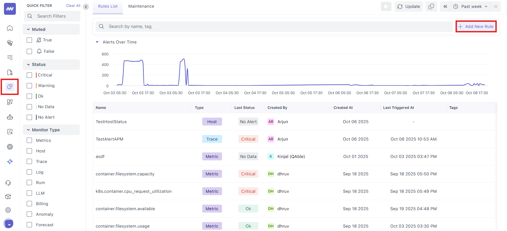Click the Alerts bell icon in sidebar

10,86
